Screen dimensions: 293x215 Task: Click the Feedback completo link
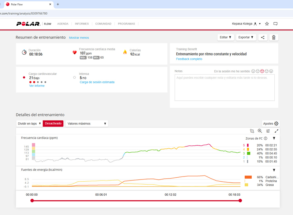(x=189, y=59)
